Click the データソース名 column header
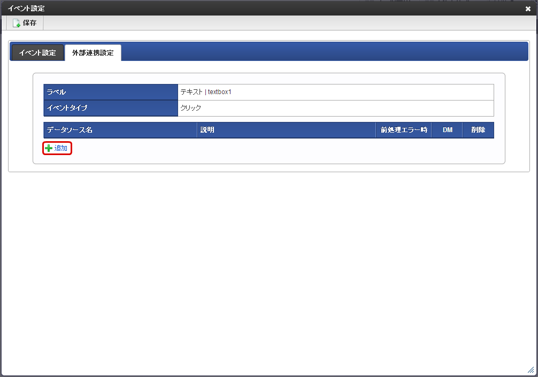538x377 pixels. pyautogui.click(x=120, y=130)
